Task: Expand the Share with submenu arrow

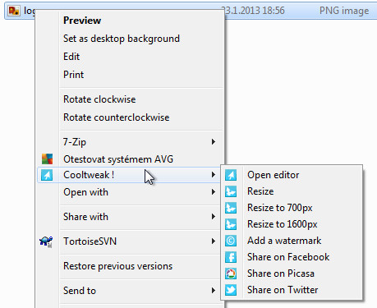Action: [x=214, y=217]
